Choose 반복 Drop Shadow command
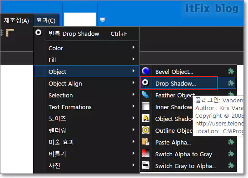The image size is (248, 178). click(x=86, y=34)
